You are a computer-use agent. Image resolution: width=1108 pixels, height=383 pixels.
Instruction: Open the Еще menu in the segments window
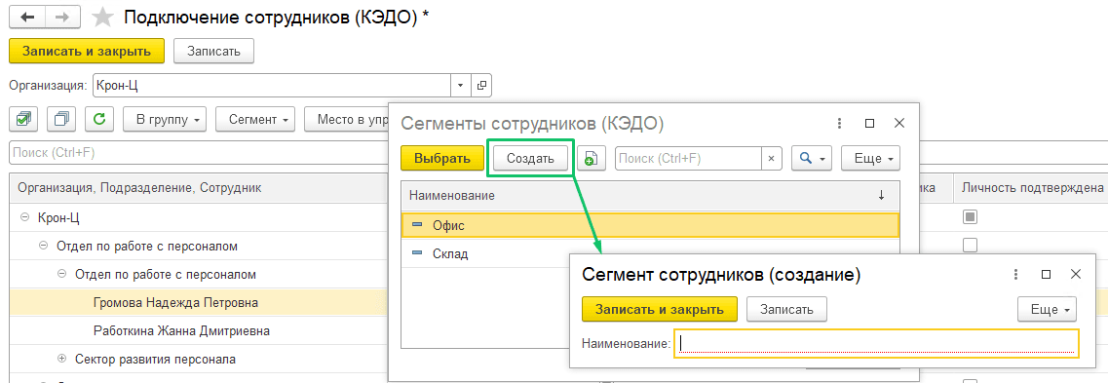870,159
